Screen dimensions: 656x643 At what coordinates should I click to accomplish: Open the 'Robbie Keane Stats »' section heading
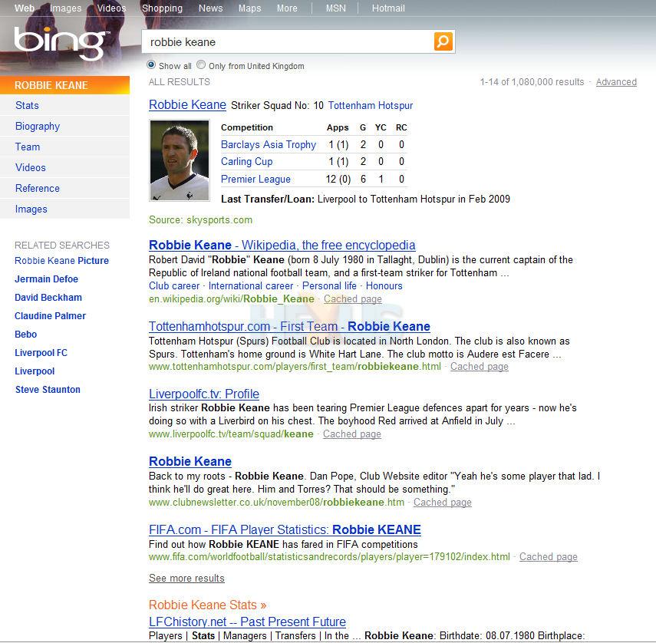tap(207, 605)
